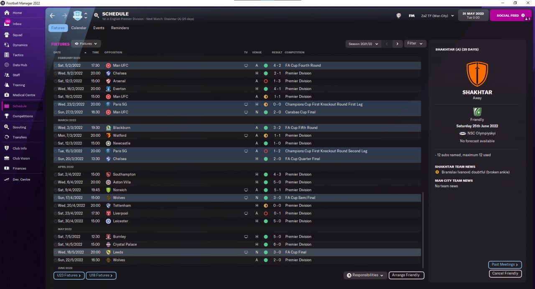Click the forward navigation arrow
The image size is (535, 289).
(x=64, y=15)
